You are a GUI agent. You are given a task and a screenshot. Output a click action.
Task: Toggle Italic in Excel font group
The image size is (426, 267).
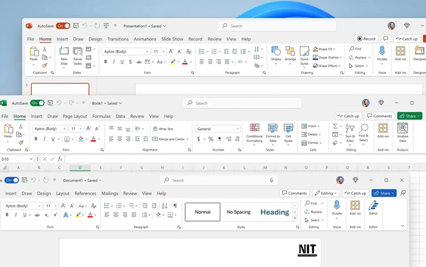(x=44, y=139)
